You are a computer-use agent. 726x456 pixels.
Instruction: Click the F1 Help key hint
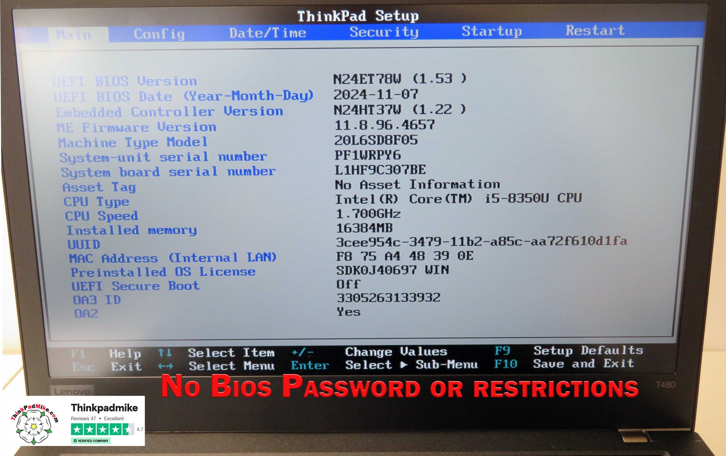pos(106,353)
